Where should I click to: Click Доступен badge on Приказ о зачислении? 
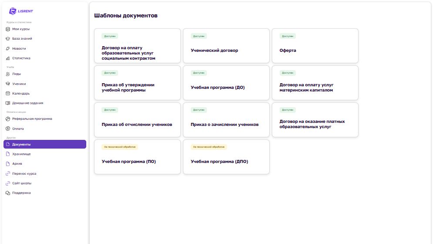pos(199,110)
